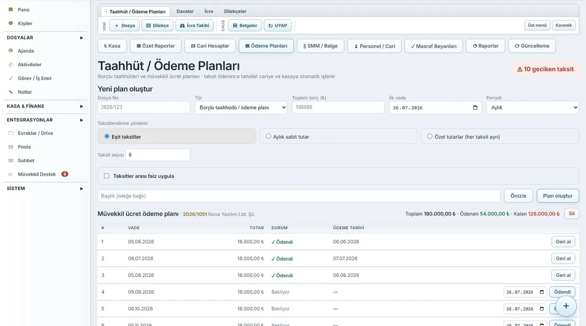Click the Sohbet sidebar icon
The image size is (586, 326).
(x=11, y=160)
